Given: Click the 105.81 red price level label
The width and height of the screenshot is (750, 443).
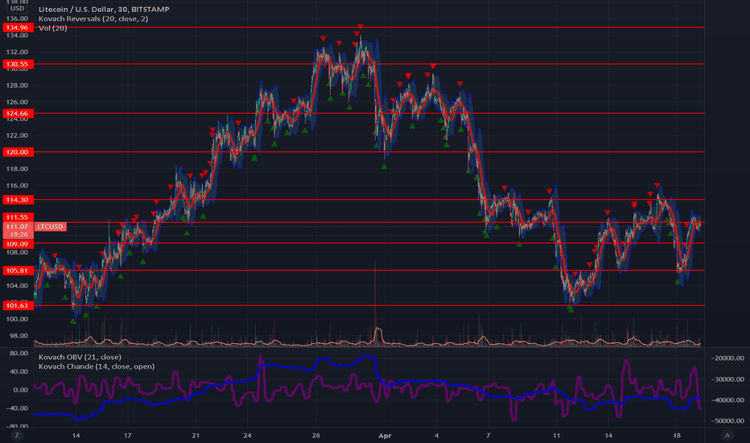Looking at the screenshot, I should click(18, 271).
